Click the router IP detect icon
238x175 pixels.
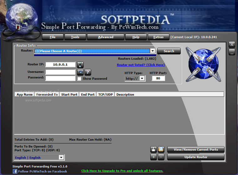(80, 65)
